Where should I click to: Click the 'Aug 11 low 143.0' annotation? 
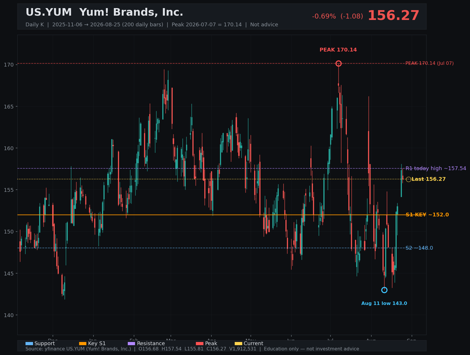(x=384, y=304)
